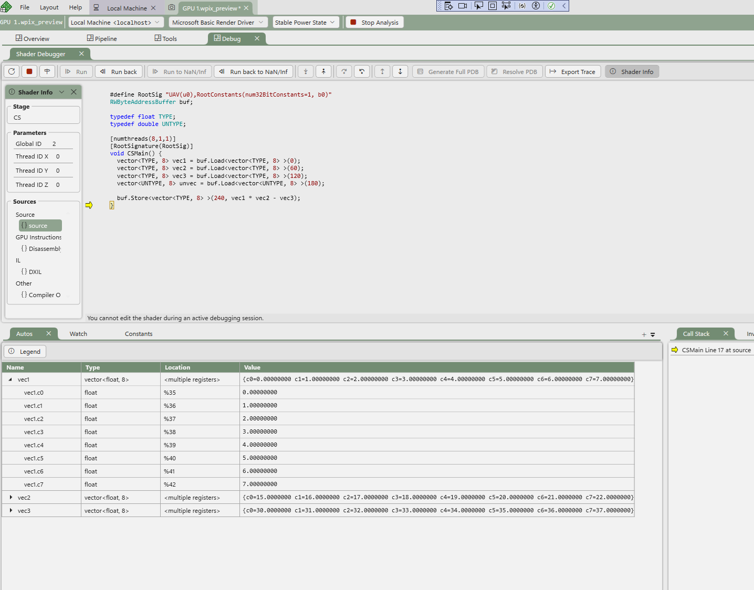
Task: Open the Microsoft Basic Render Driver dropdown
Action: (218, 23)
